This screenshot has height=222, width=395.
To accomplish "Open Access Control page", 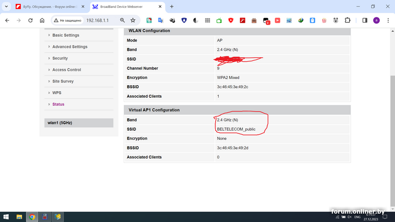I will pos(66,70).
